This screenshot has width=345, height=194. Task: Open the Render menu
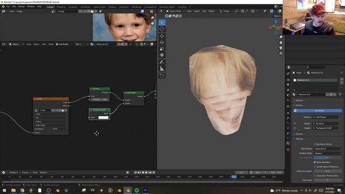point(22,7)
